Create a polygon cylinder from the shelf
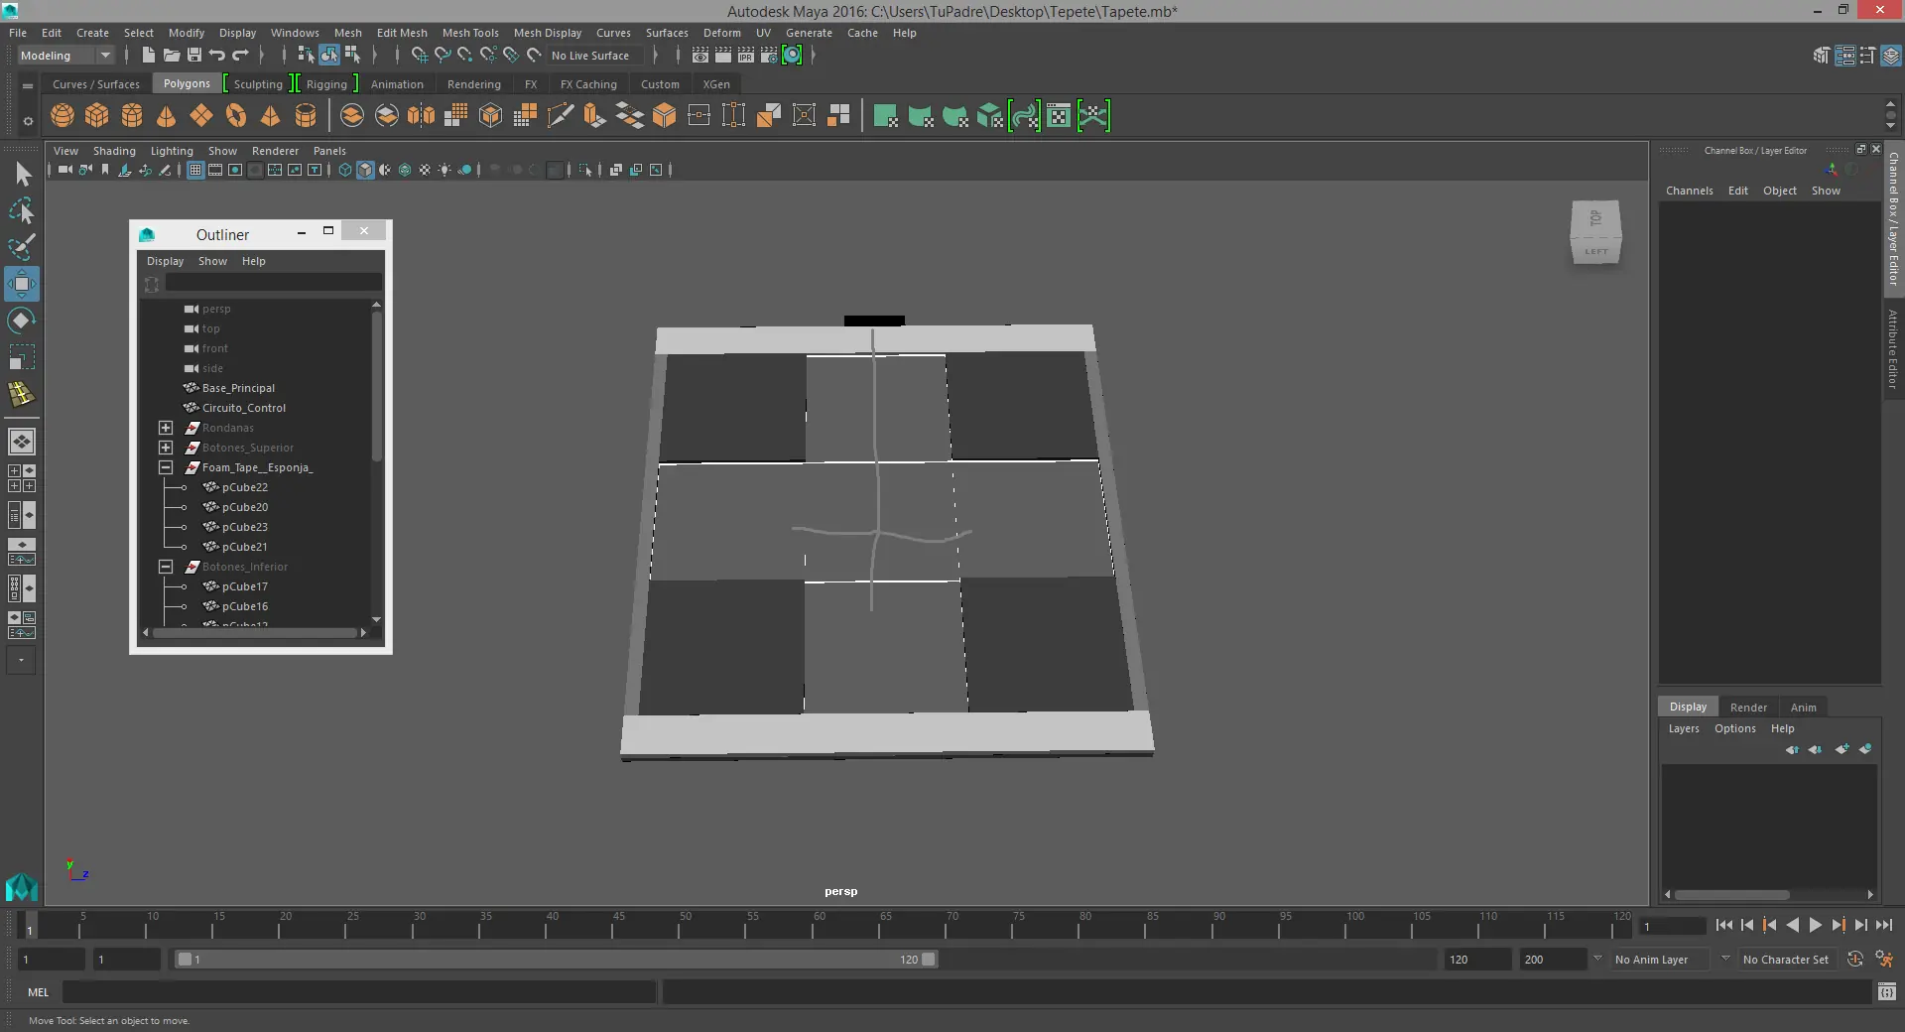The width and height of the screenshot is (1905, 1032). click(132, 116)
